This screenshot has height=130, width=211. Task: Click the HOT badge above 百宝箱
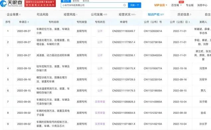[181, 2]
